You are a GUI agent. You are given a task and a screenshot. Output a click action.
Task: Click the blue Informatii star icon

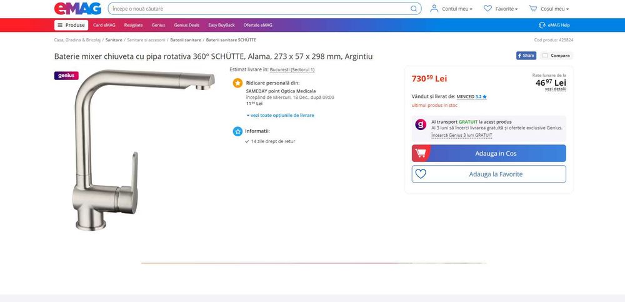click(x=237, y=131)
